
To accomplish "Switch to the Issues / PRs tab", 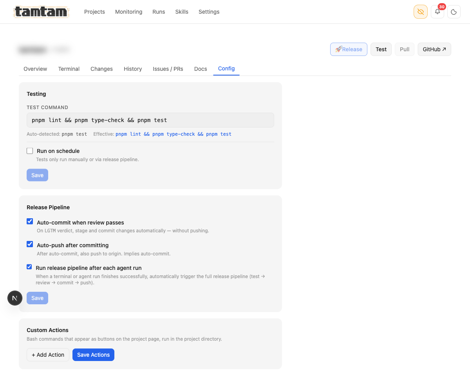I will (x=168, y=69).
